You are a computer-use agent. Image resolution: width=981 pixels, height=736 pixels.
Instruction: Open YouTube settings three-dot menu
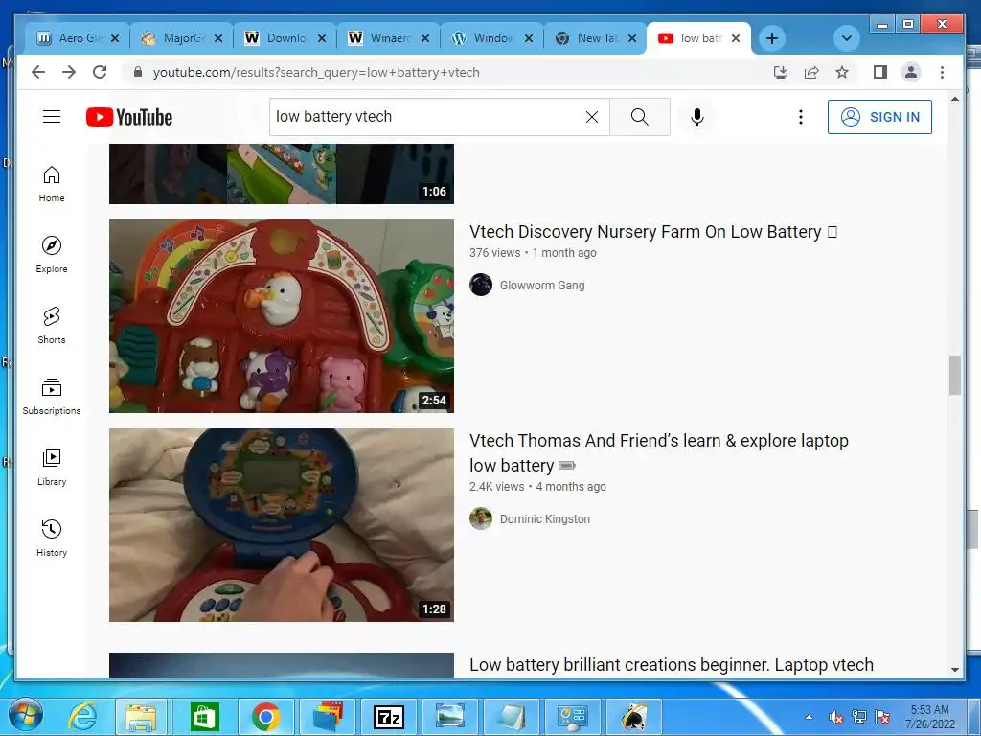[x=800, y=116]
